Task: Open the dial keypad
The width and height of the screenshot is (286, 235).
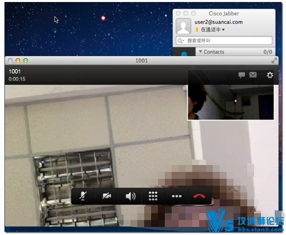Action: coord(153,196)
